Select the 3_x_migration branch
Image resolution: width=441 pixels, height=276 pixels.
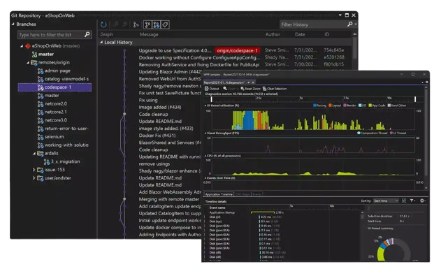coord(62,161)
